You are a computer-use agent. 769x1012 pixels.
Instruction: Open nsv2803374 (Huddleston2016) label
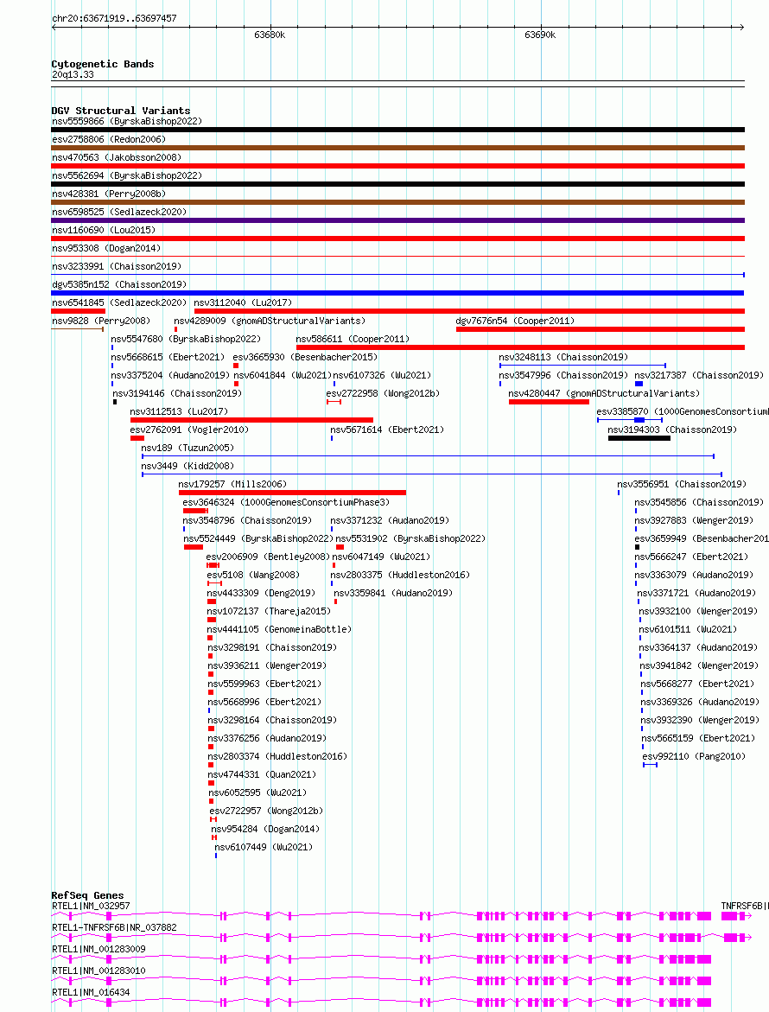tap(277, 756)
